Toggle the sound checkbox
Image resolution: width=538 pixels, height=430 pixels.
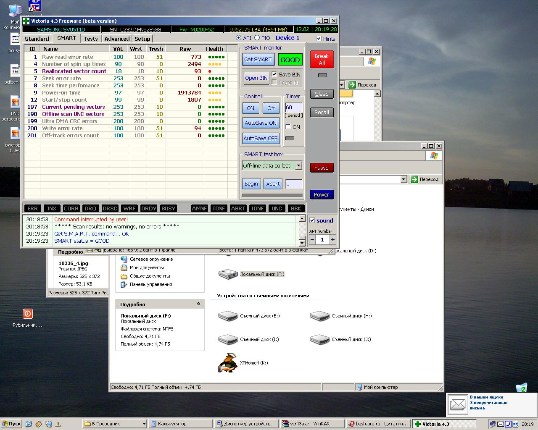(x=312, y=220)
